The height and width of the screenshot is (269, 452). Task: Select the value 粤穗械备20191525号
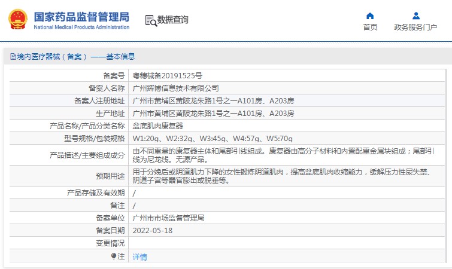coord(167,76)
